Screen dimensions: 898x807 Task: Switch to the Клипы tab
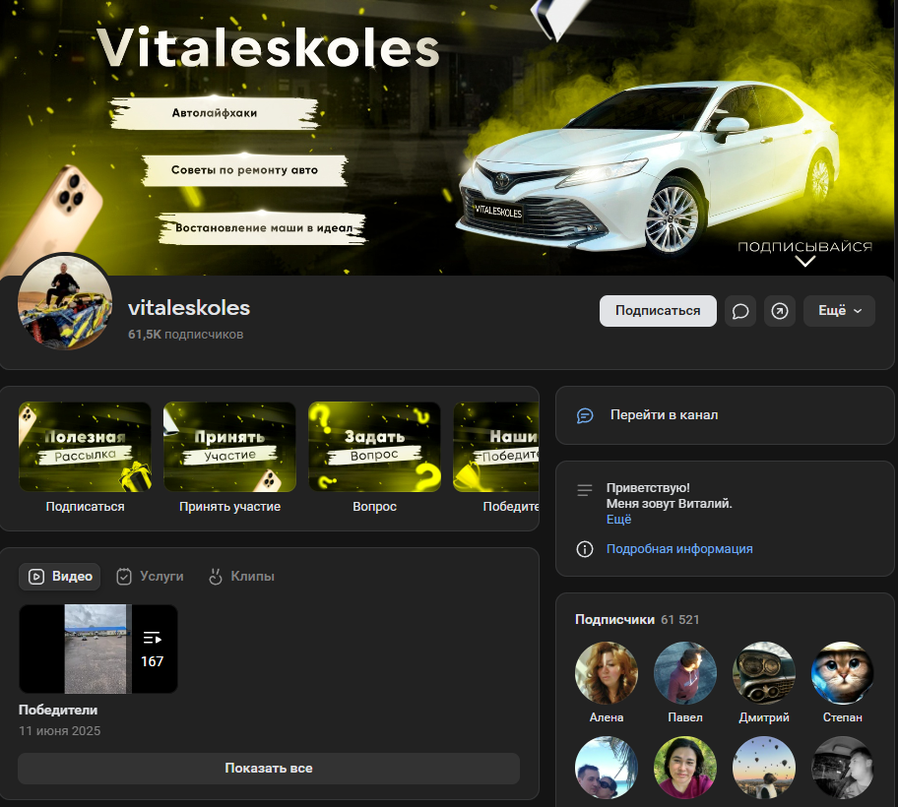241,577
